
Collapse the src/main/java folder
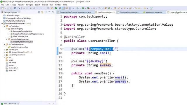click(4, 26)
